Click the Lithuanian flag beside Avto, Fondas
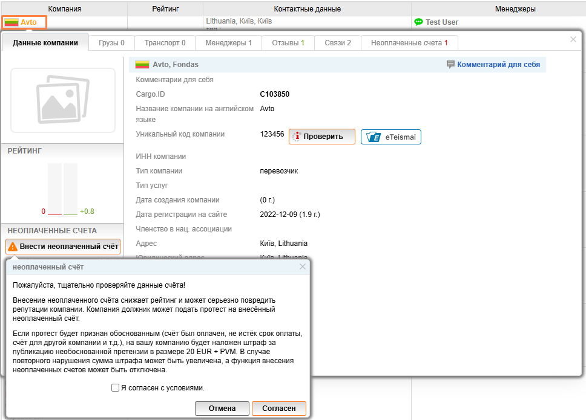 (x=142, y=65)
